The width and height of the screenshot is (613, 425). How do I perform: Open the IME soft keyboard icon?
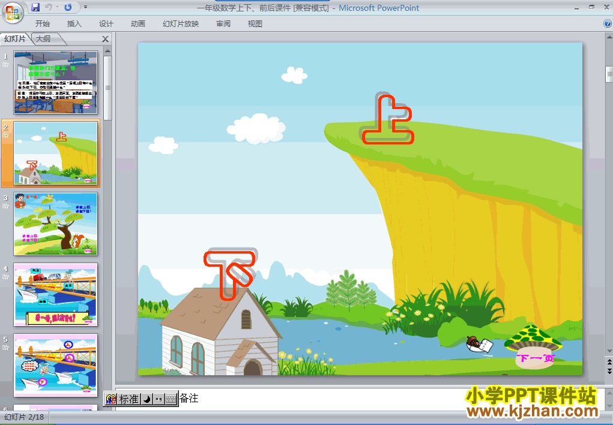tap(171, 399)
